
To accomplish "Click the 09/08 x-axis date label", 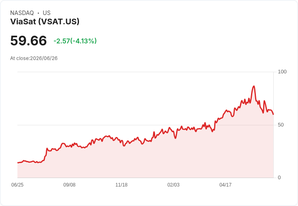I will [x=69, y=185].
